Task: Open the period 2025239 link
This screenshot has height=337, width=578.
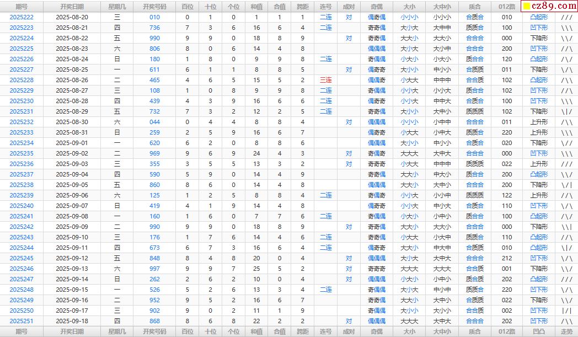Action: (22, 195)
